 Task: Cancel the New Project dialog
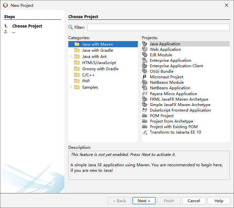pos(194,201)
